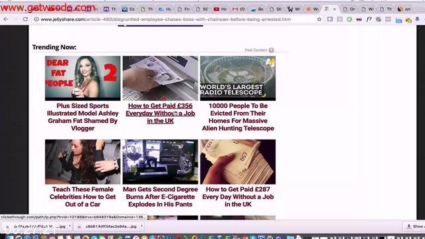425x239 pixels.
Task: Open the tab with purple icon labeled 'Th'
Action: pos(110,9)
